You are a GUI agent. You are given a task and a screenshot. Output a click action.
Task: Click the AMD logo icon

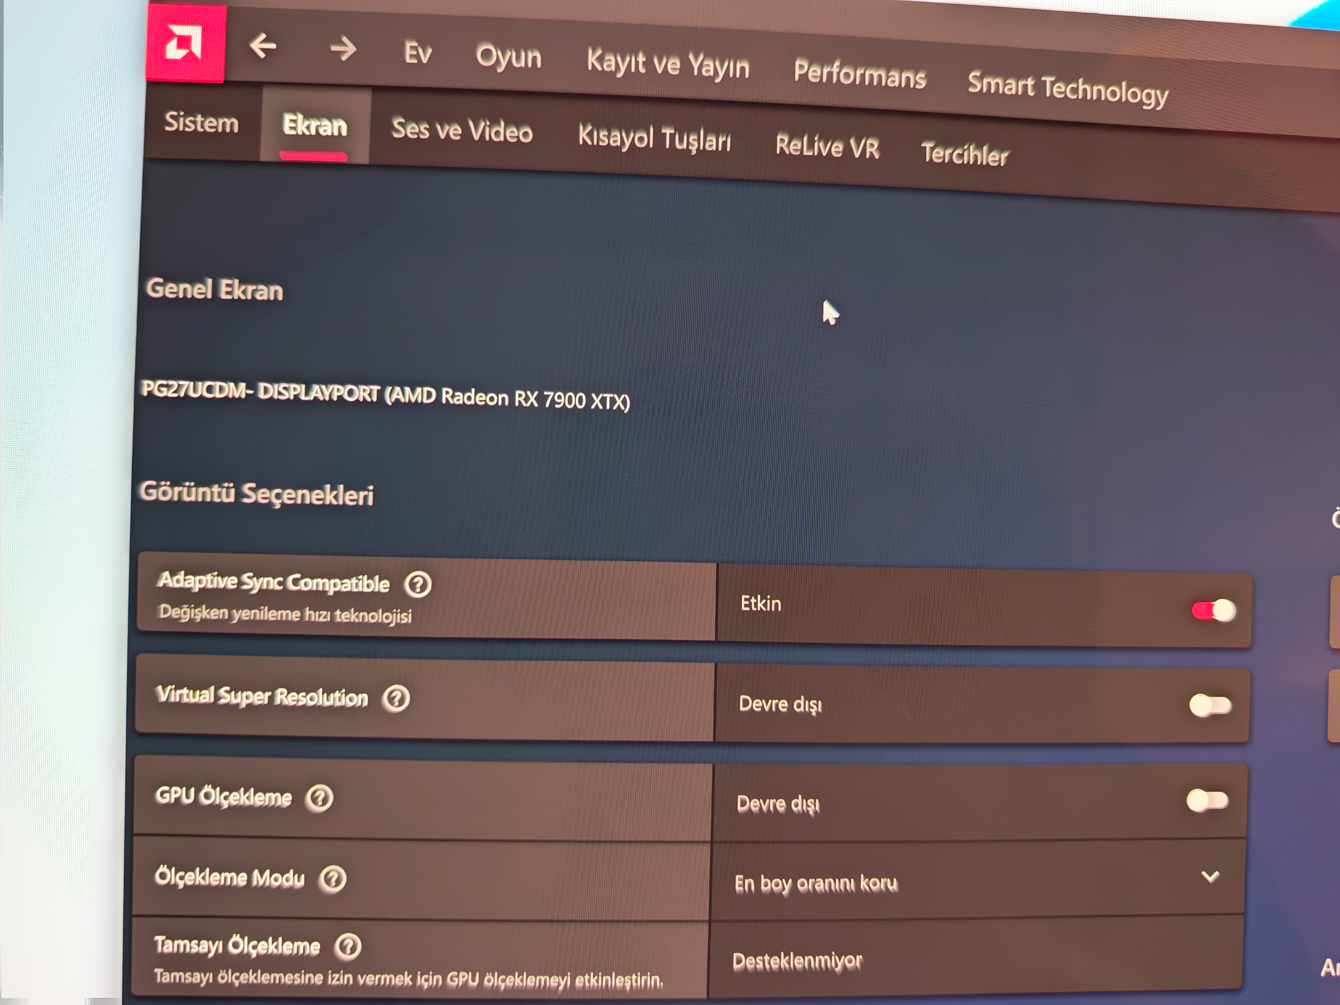click(185, 42)
